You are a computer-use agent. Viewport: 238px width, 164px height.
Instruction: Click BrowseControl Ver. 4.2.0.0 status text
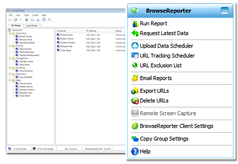[98, 149]
